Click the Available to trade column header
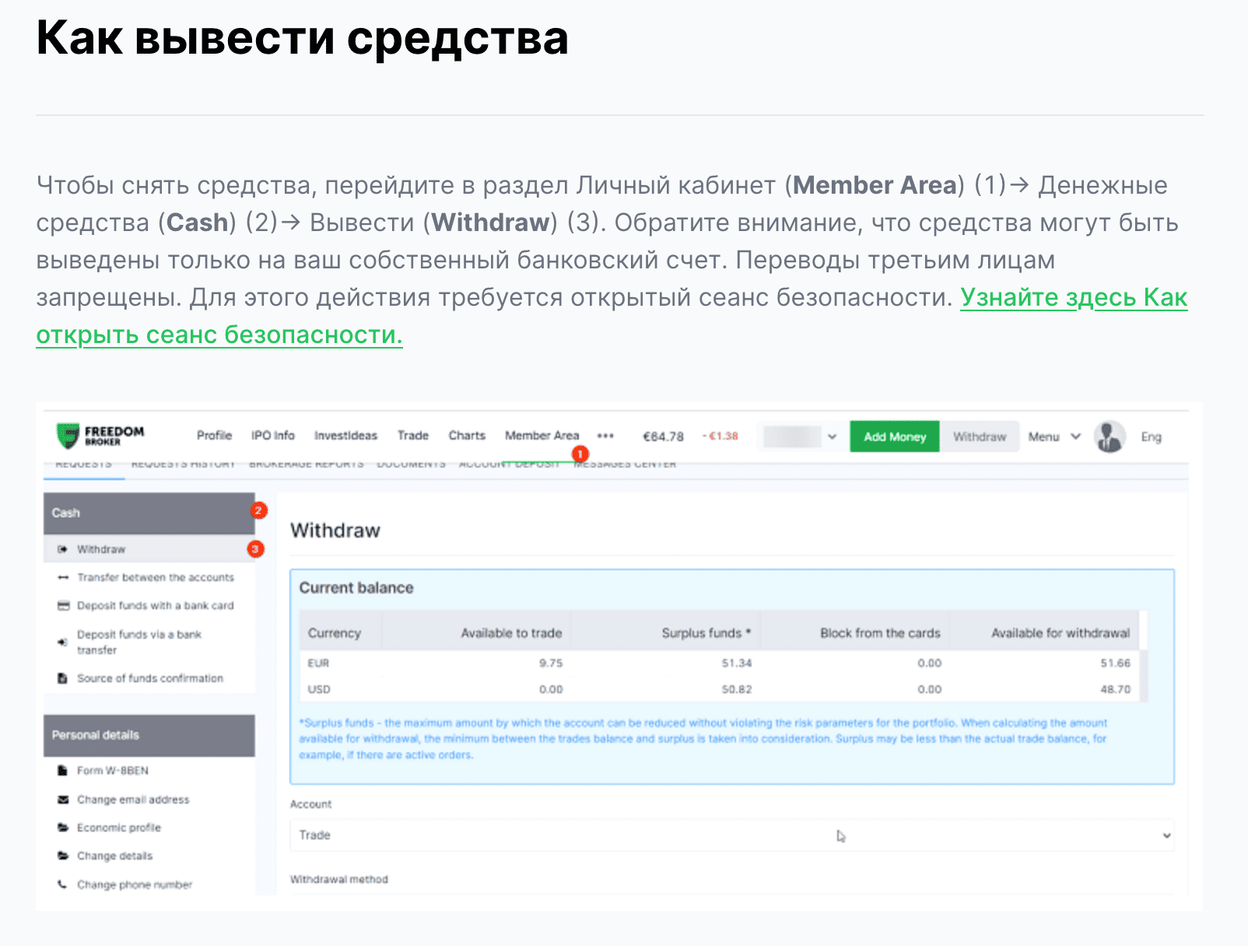This screenshot has width=1248, height=946. coord(511,633)
